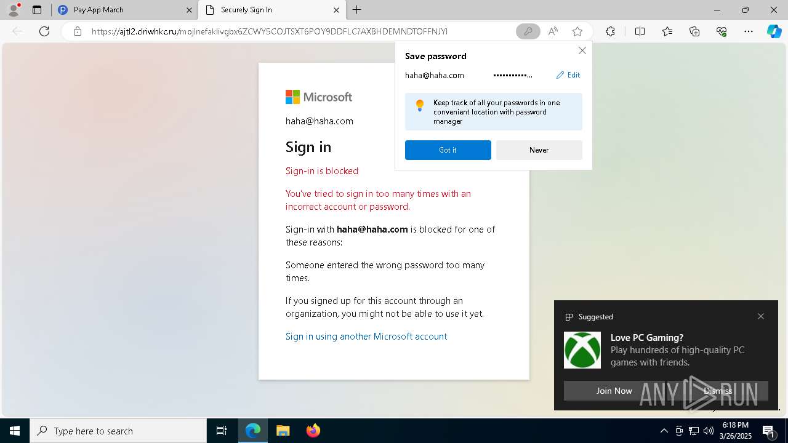The height and width of the screenshot is (443, 788).
Task: Edit the saved password entry
Action: 568,75
